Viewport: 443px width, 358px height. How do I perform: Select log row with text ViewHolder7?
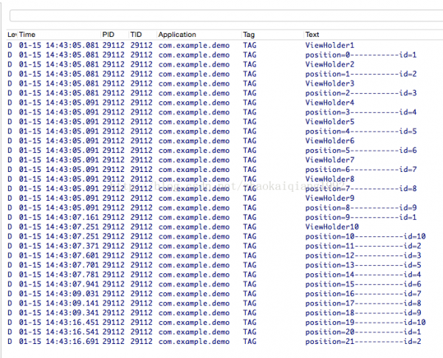coord(224,160)
